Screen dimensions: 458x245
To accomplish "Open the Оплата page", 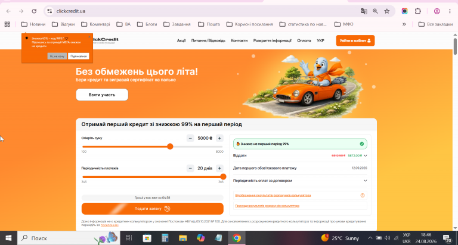I will 304,40.
